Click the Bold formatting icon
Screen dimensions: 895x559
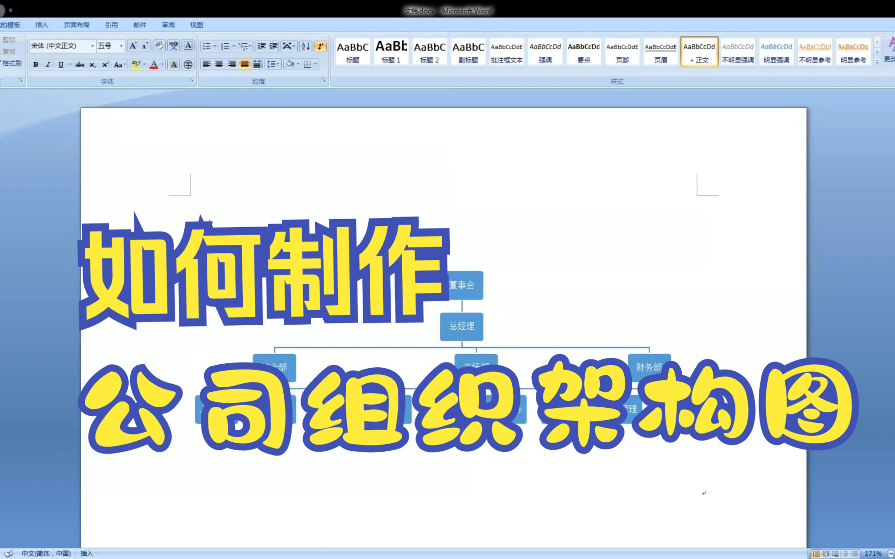36,64
